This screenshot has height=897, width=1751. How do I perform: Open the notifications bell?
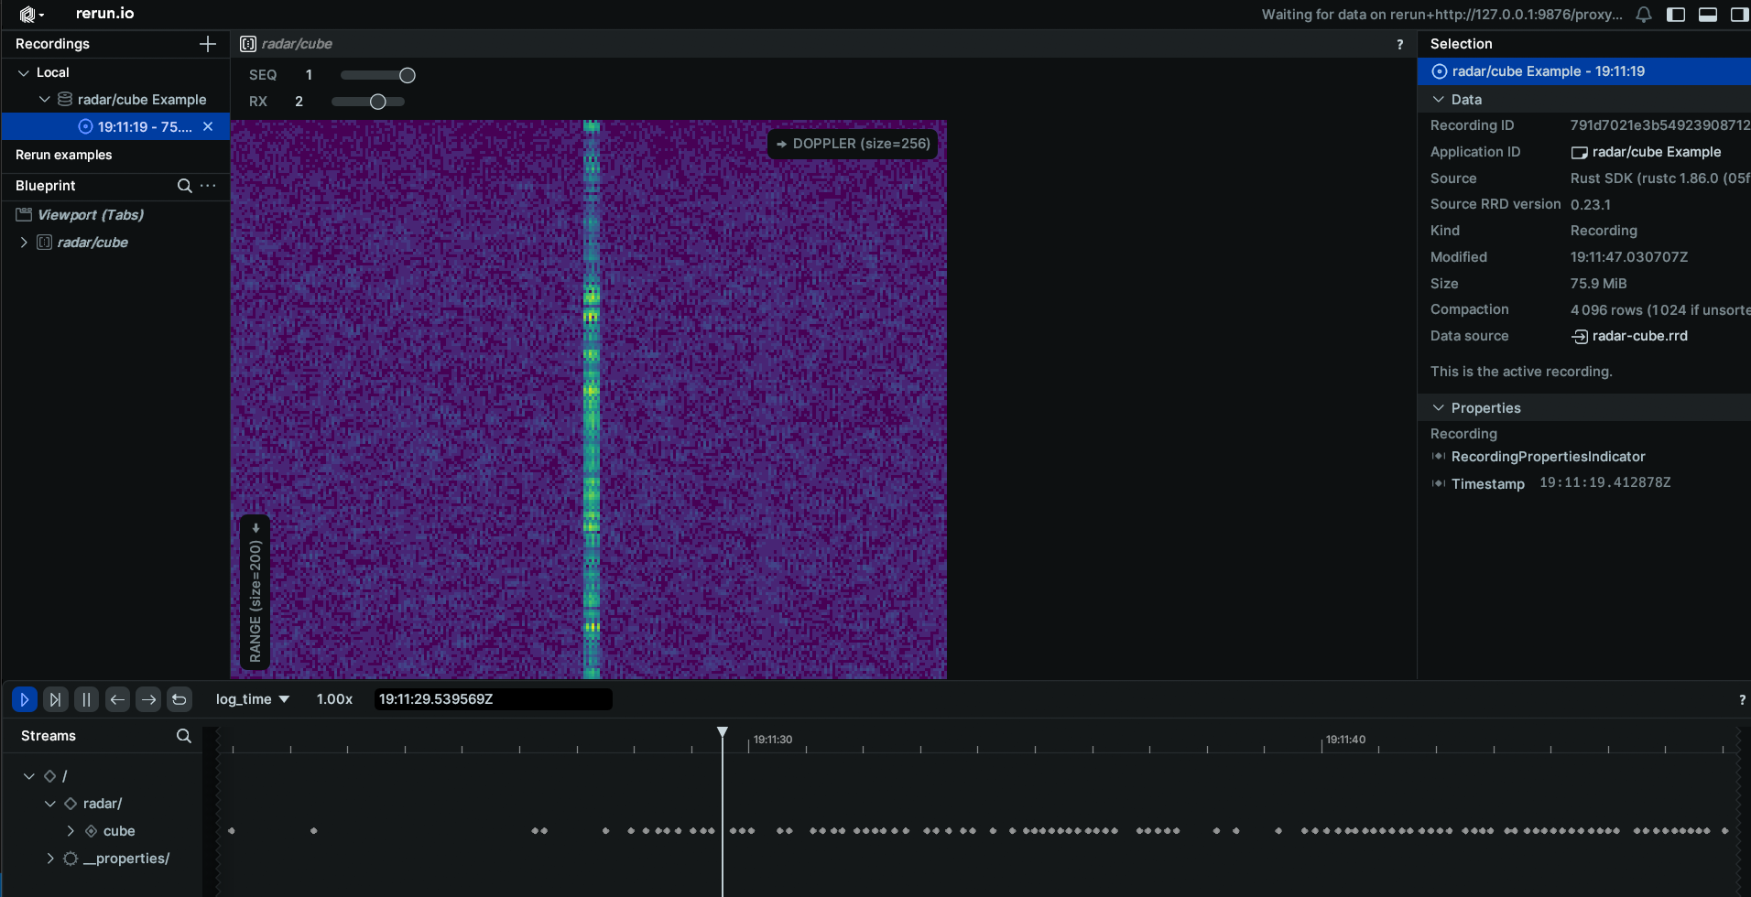pos(1644,15)
